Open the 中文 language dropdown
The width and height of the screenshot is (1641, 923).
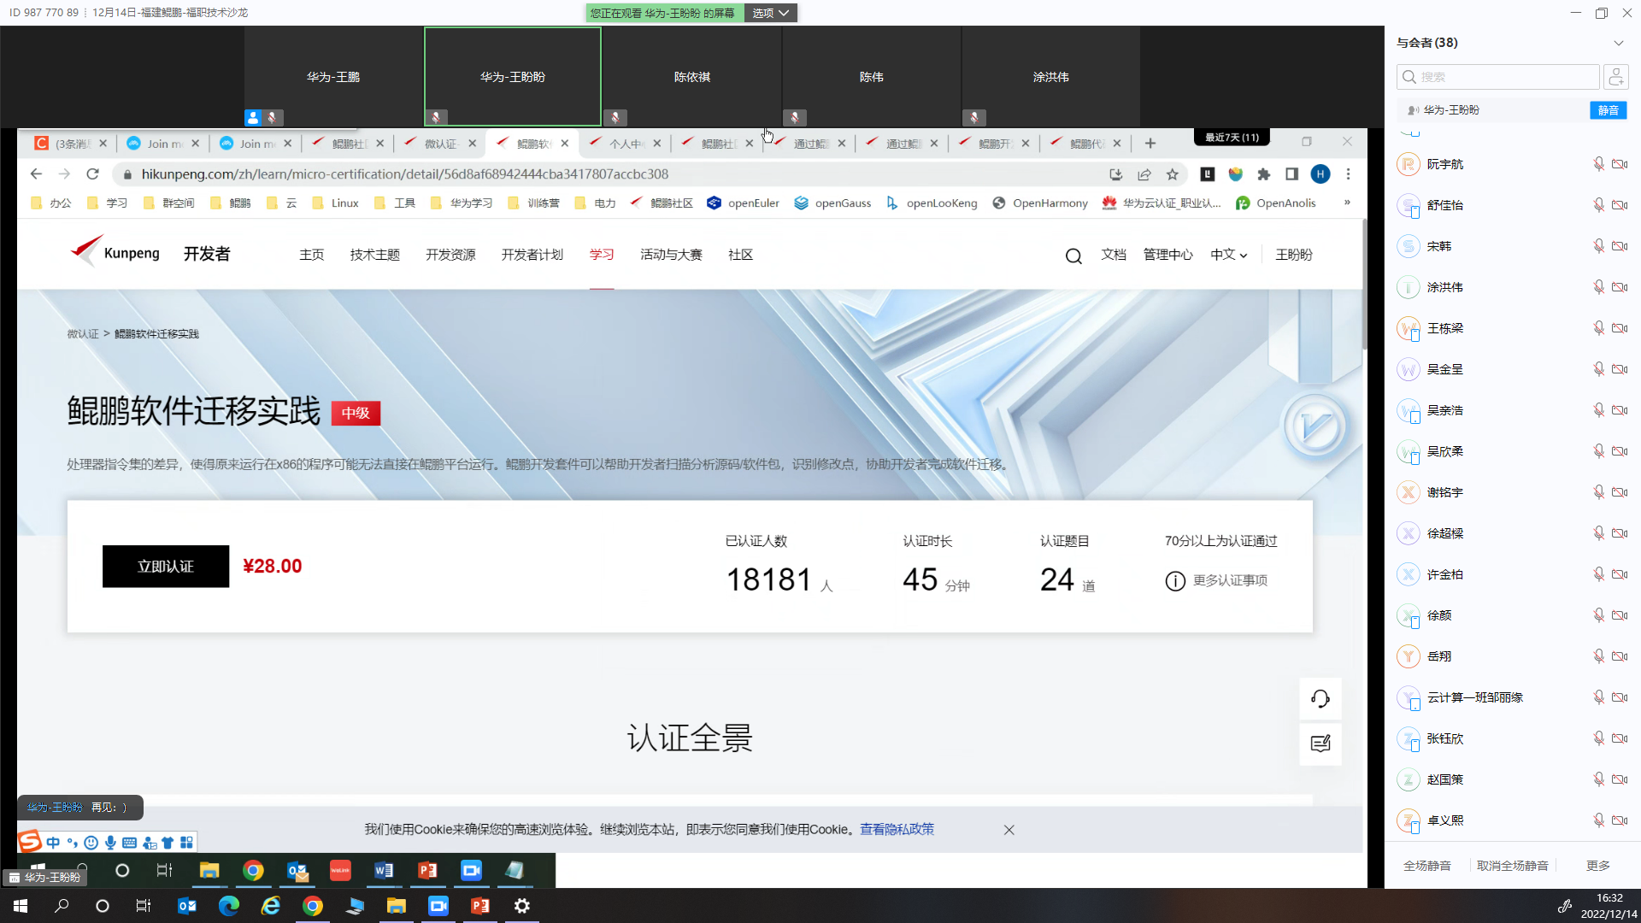[x=1228, y=255]
